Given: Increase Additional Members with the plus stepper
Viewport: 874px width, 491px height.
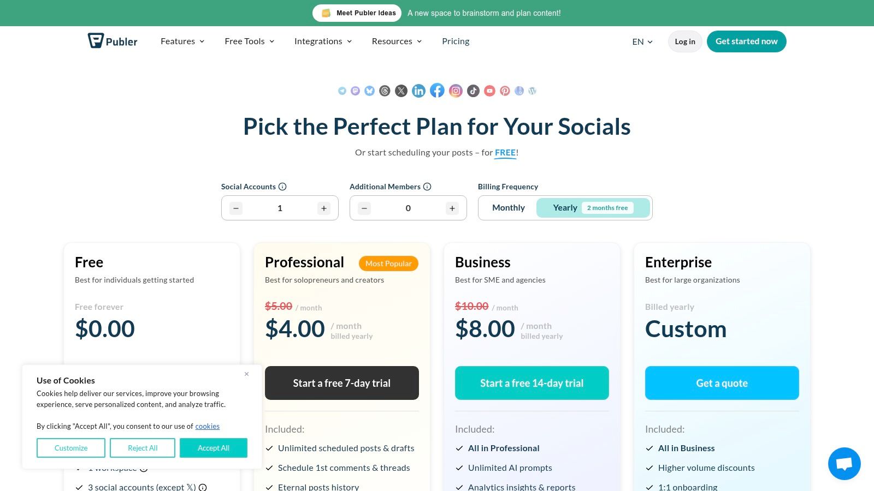Looking at the screenshot, I should click(452, 208).
